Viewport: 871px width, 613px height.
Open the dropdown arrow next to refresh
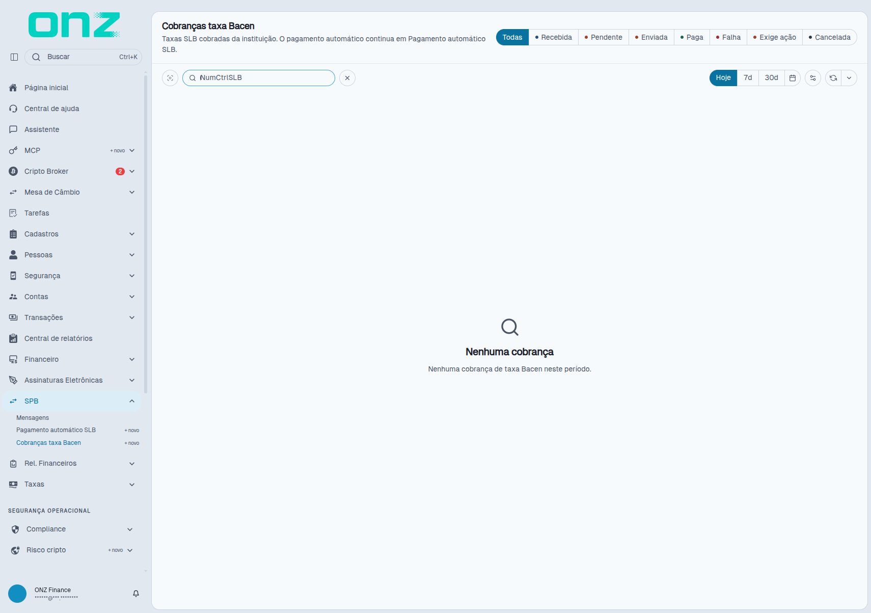[849, 78]
